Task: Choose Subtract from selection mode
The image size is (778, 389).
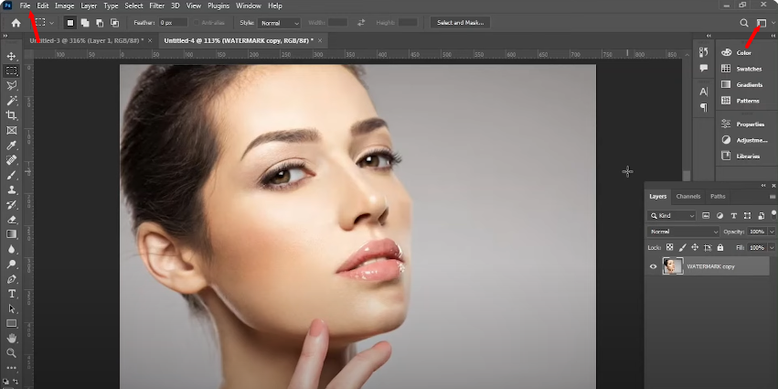Action: [x=100, y=23]
